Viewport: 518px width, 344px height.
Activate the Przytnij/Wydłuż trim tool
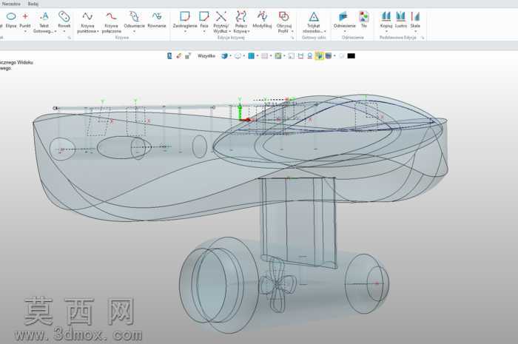click(x=221, y=22)
